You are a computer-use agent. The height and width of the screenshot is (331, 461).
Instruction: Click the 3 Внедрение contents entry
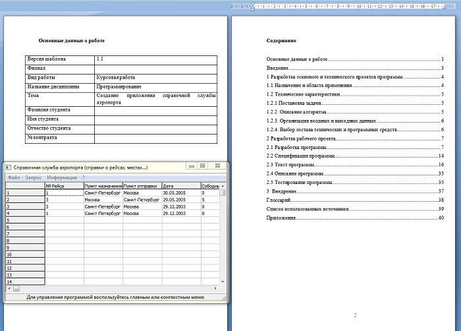coord(355,191)
